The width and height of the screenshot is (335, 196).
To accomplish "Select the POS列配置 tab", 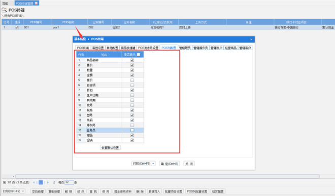I will [169, 48].
